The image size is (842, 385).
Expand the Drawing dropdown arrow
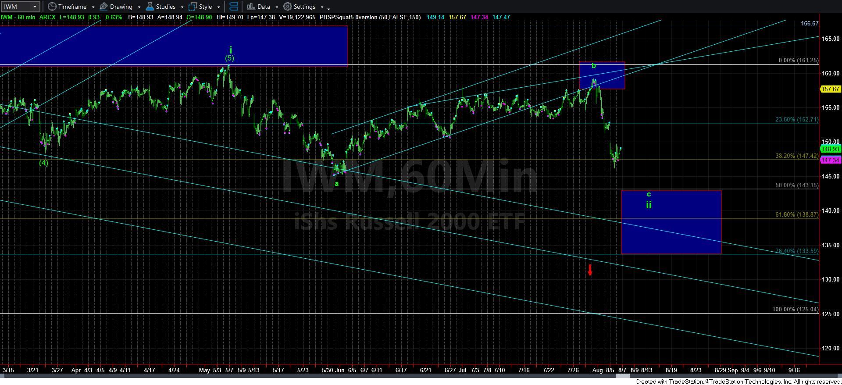(x=139, y=7)
